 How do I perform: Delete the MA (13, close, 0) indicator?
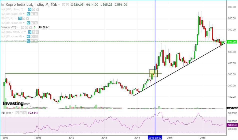[36, 37]
